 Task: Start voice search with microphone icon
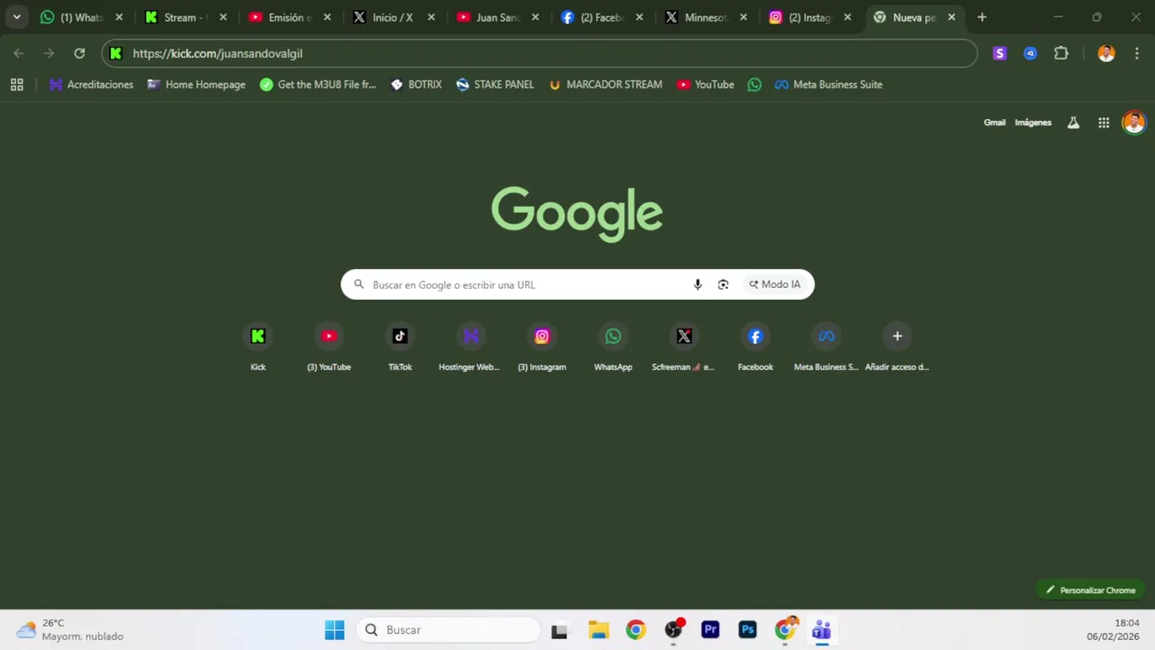pyautogui.click(x=698, y=284)
